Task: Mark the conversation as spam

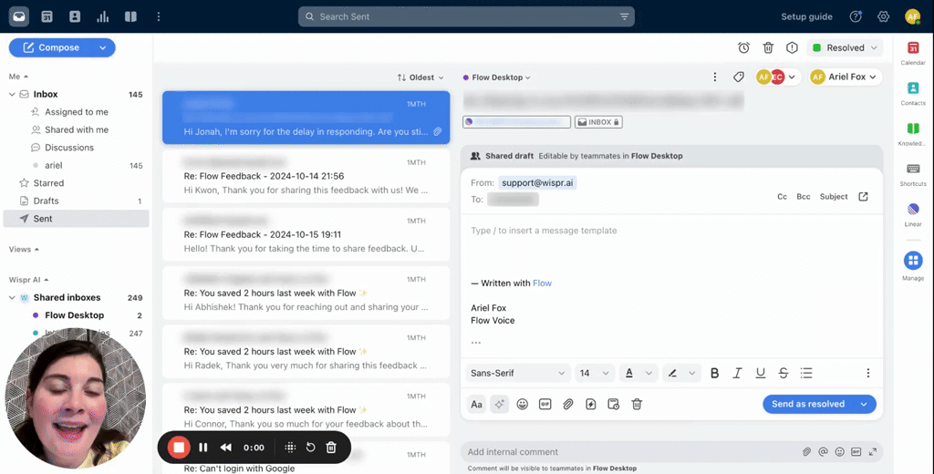Action: 792,47
